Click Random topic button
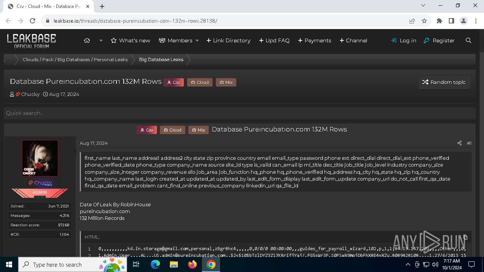The width and height of the screenshot is (484, 272). (444, 82)
